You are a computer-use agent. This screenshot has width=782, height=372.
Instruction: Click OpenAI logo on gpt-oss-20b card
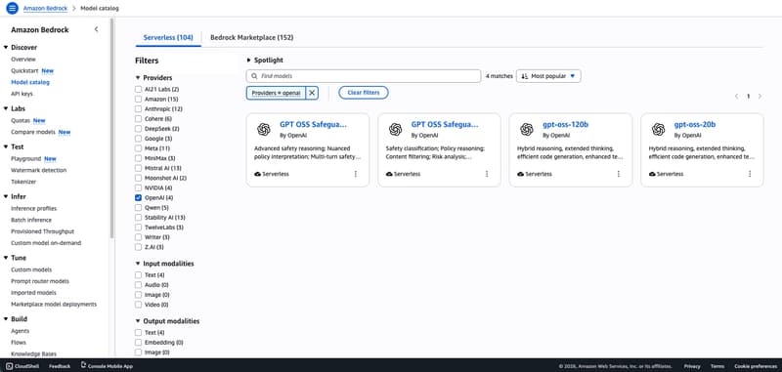point(658,130)
